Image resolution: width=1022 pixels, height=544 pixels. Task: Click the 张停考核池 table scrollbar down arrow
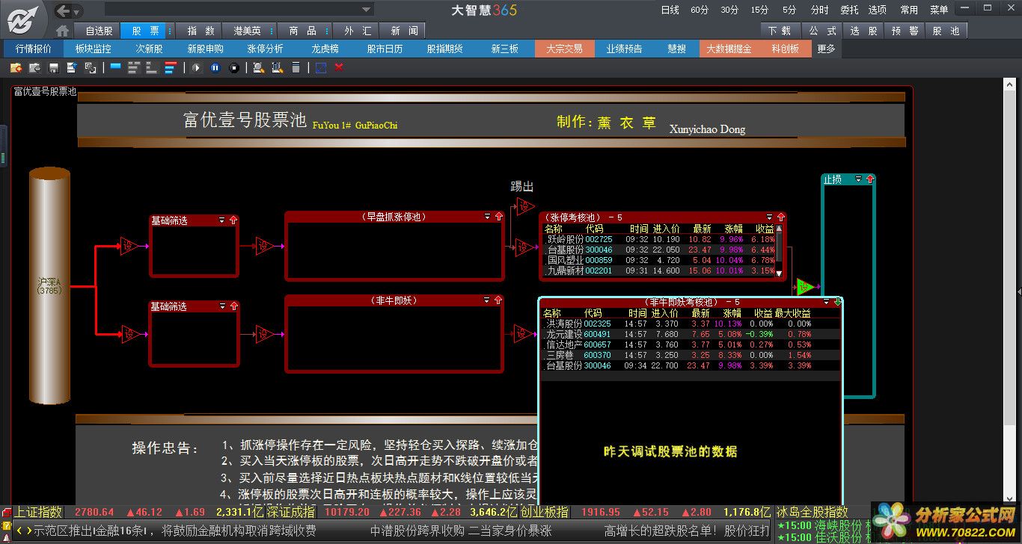pyautogui.click(x=779, y=273)
